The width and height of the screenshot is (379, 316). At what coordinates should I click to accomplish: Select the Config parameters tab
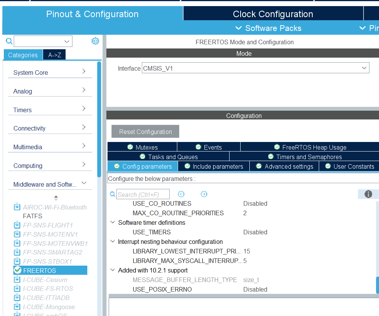pyautogui.click(x=143, y=166)
